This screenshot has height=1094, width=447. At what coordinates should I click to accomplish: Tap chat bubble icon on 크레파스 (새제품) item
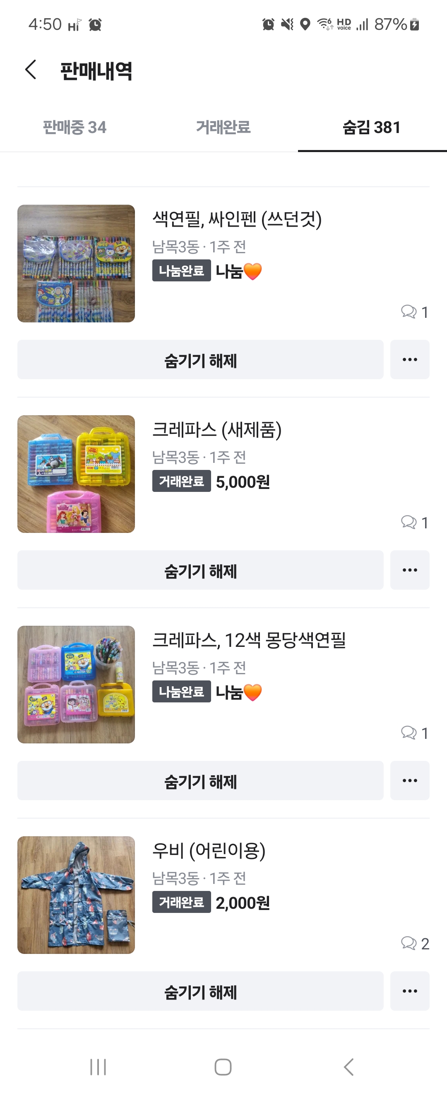point(409,522)
